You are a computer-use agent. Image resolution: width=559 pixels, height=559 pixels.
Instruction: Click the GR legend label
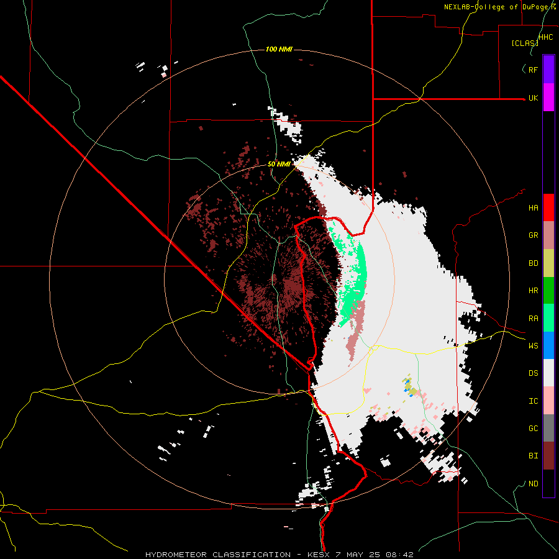533,235
